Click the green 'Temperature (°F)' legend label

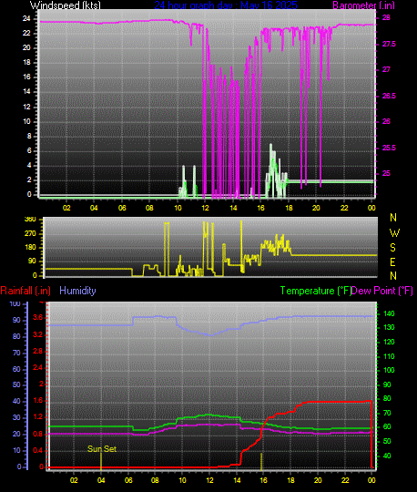(315, 291)
